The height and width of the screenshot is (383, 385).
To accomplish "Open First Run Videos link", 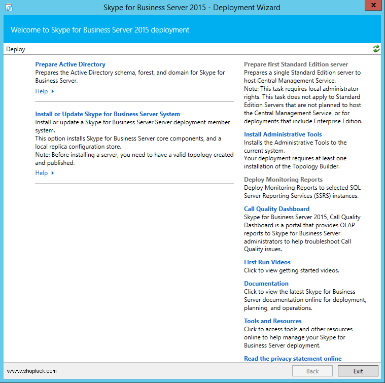I will (x=267, y=262).
